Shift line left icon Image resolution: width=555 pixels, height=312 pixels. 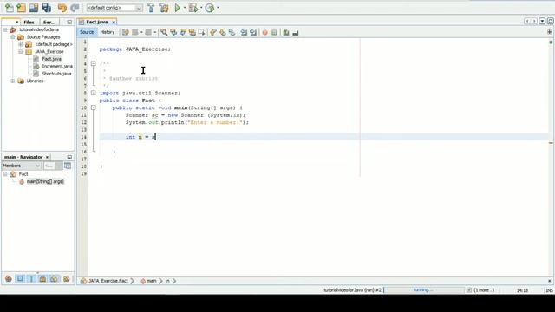244,33
